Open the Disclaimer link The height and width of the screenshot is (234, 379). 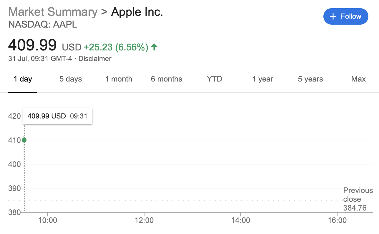tap(95, 59)
